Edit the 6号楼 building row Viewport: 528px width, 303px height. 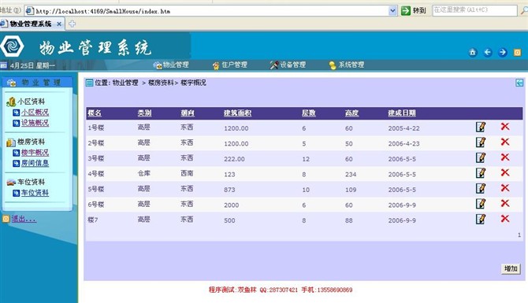[x=481, y=204]
